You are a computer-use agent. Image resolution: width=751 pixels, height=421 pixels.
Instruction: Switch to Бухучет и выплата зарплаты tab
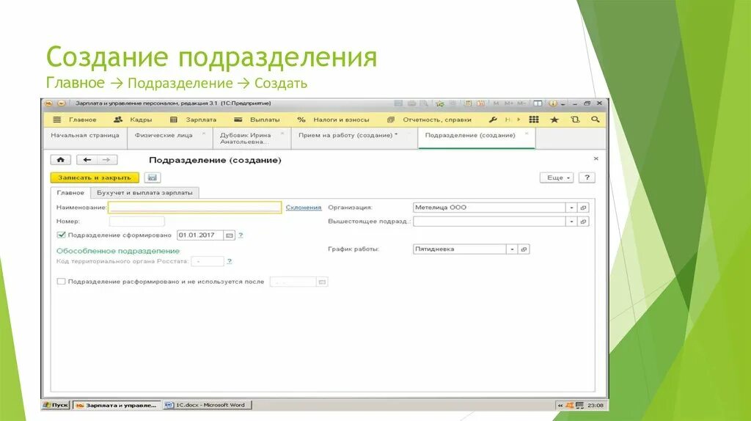tap(144, 193)
